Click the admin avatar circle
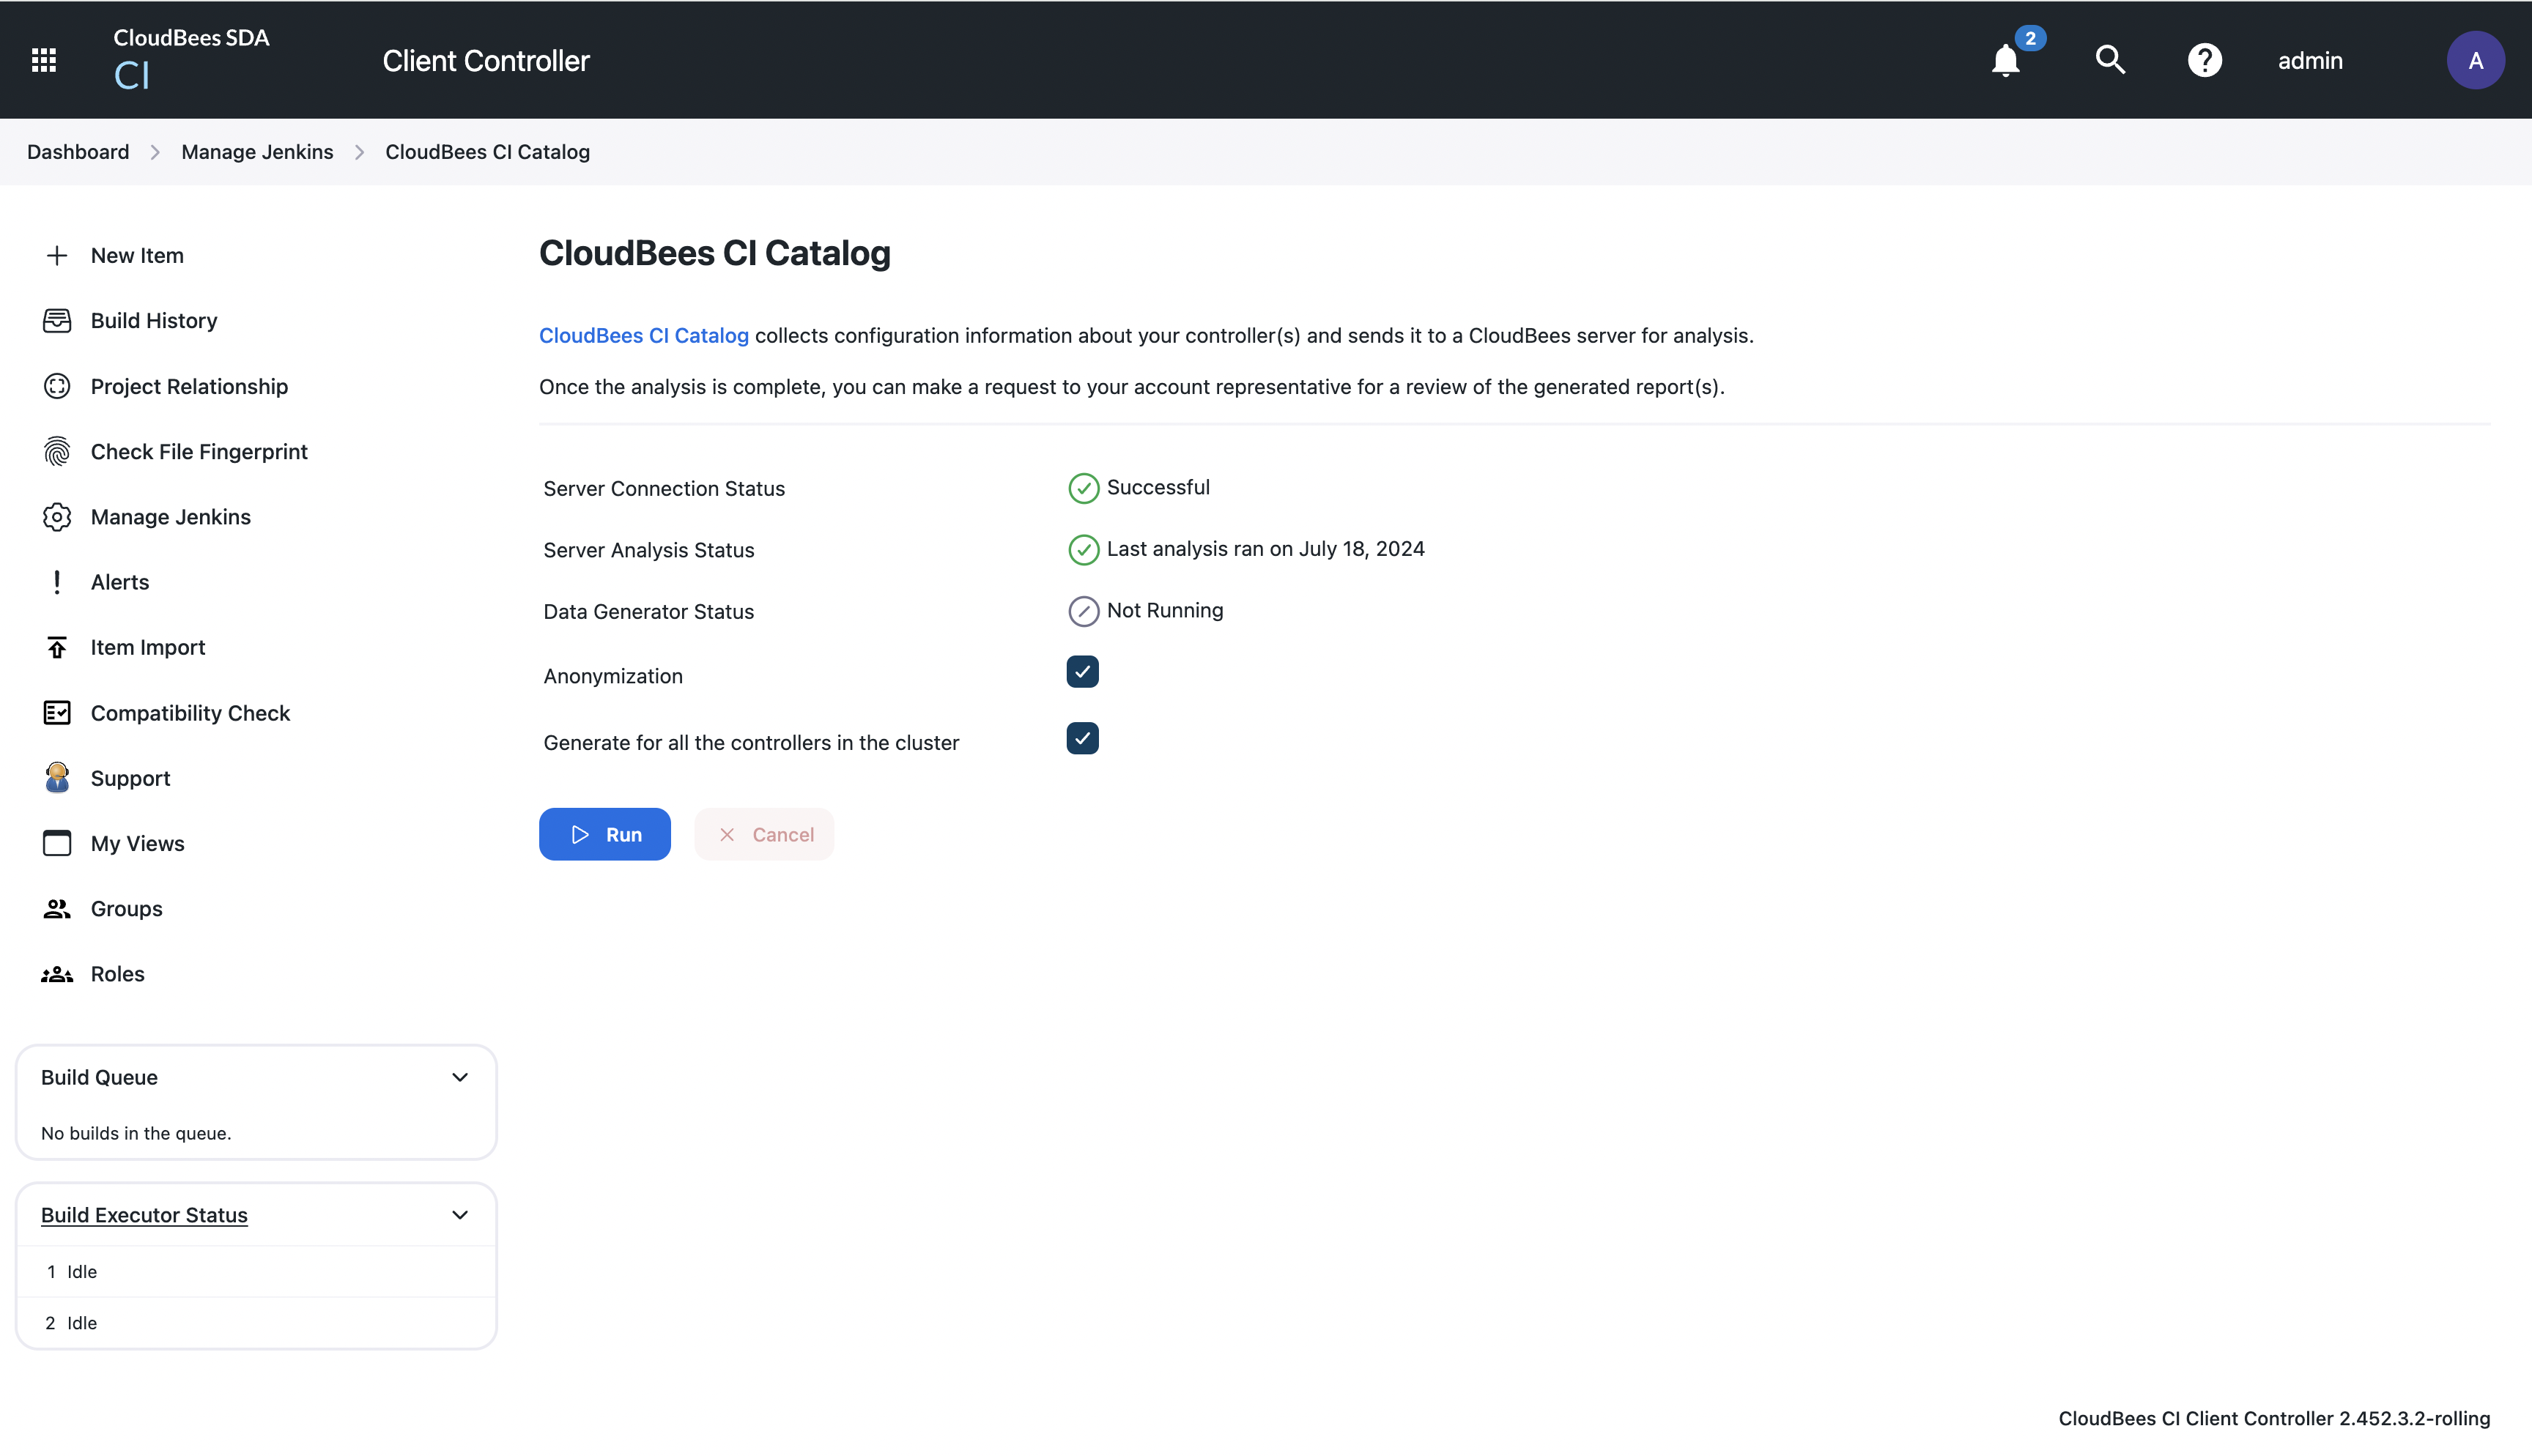 (x=2475, y=60)
